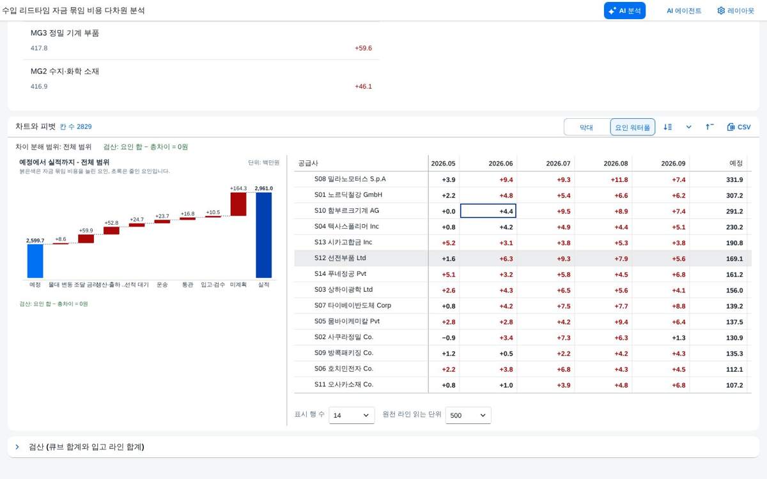Run the AI 분석 sparkle button

tap(624, 10)
